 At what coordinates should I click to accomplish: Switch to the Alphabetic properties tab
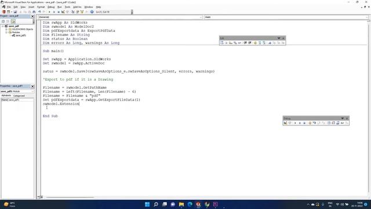point(6,95)
